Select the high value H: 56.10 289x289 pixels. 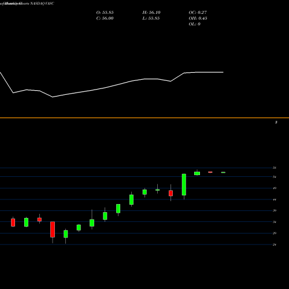point(151,13)
